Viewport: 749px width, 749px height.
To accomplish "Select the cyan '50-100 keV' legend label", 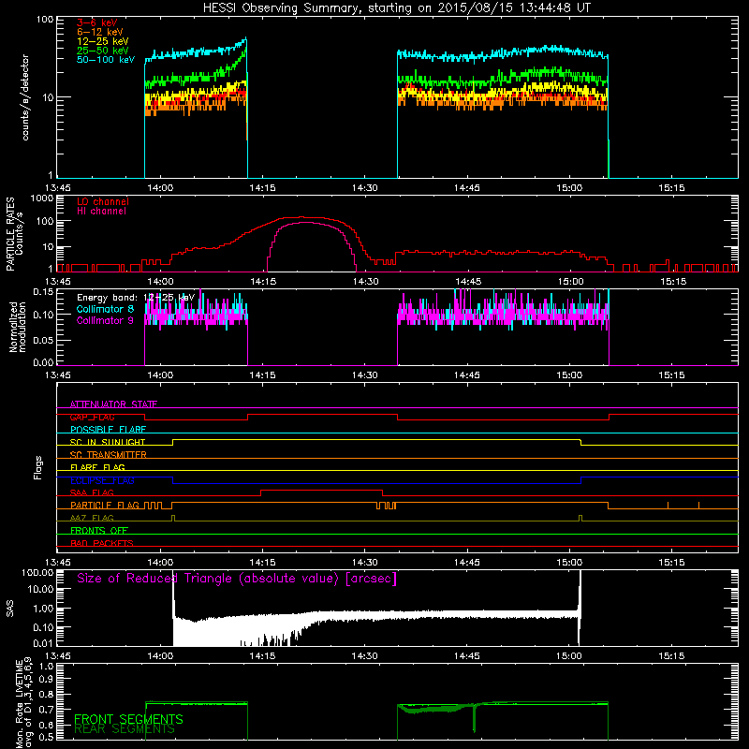I will (106, 60).
